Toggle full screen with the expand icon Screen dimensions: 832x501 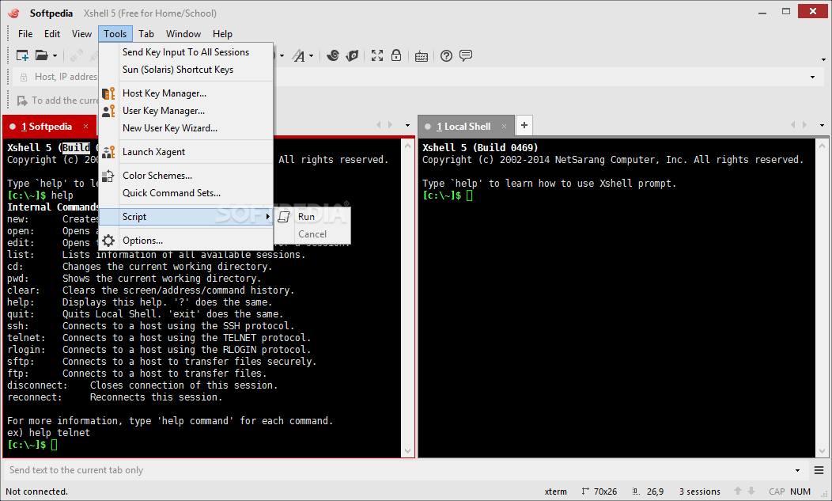(376, 55)
